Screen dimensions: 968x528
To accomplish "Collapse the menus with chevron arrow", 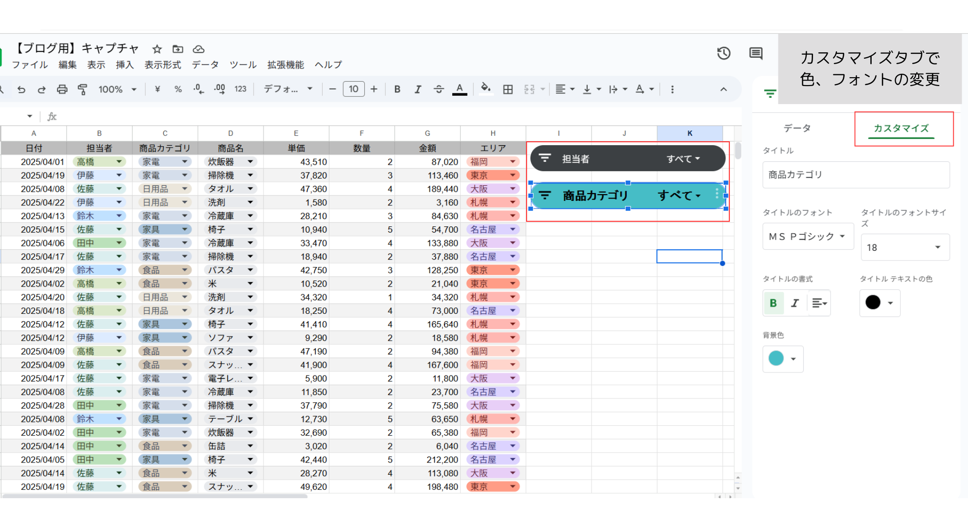I will [724, 89].
